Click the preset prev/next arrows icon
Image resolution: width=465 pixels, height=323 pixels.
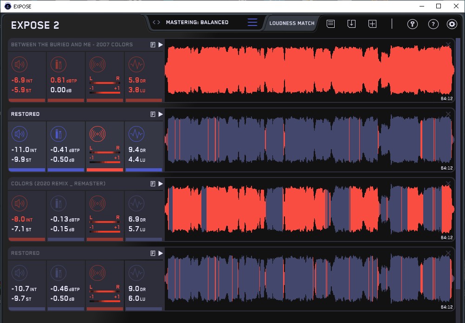tap(156, 22)
